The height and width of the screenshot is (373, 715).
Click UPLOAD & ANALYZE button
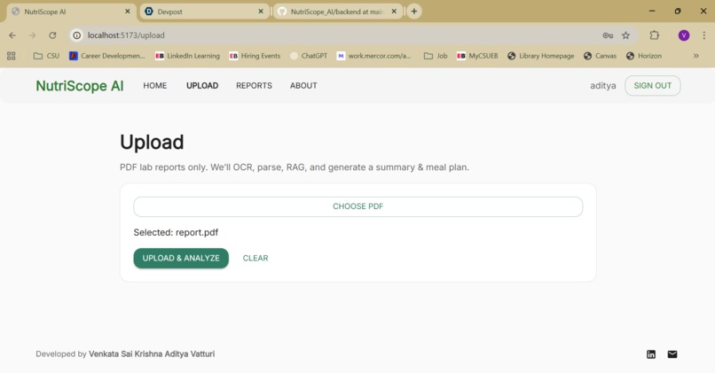(x=181, y=258)
